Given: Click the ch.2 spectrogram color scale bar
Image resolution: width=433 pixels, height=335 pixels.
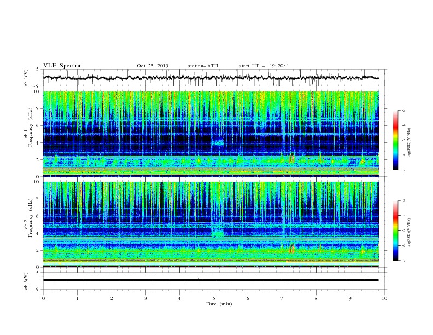Looking at the screenshot, I should tap(395, 230).
